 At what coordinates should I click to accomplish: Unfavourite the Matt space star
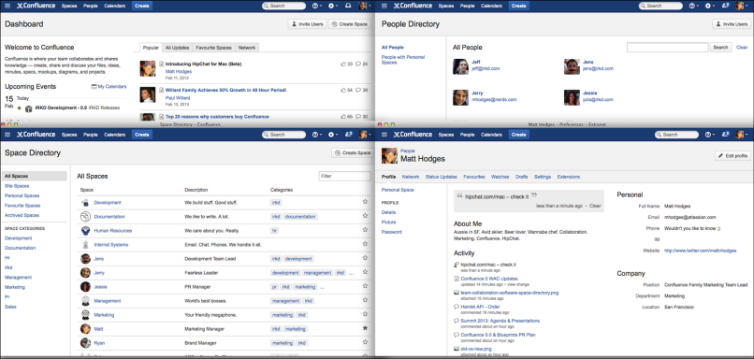[x=365, y=328]
